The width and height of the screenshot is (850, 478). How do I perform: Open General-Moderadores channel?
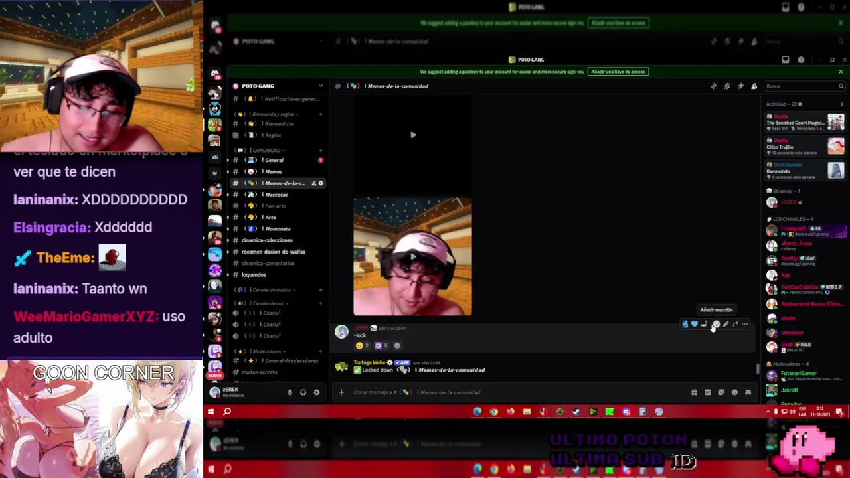(278, 361)
